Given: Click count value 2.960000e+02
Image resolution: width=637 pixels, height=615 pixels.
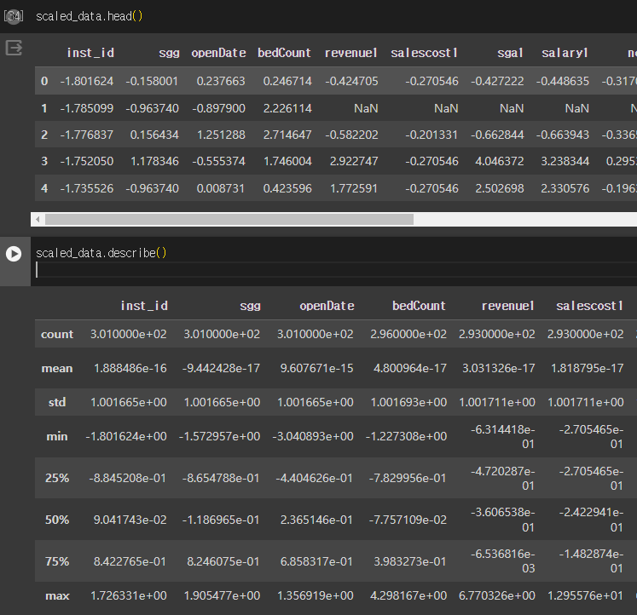Looking at the screenshot, I should (x=408, y=334).
